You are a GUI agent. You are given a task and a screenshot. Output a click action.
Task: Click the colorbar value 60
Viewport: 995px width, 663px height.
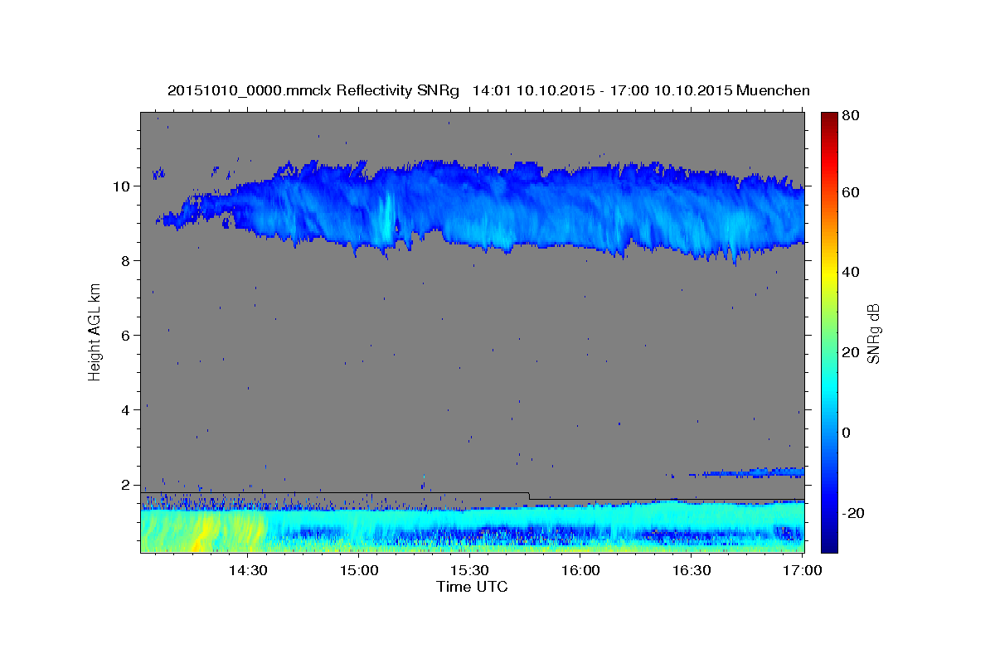point(850,192)
